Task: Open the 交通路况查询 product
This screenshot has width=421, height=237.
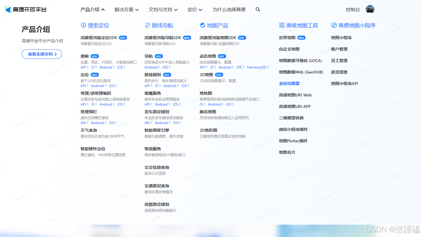Action: pyautogui.click(x=157, y=186)
